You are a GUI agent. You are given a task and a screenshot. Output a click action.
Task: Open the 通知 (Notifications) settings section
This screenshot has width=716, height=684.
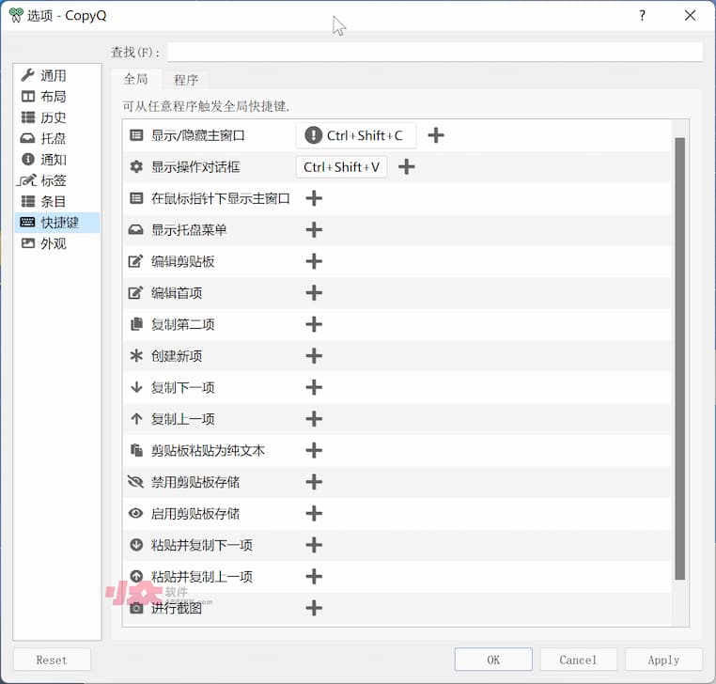56,160
